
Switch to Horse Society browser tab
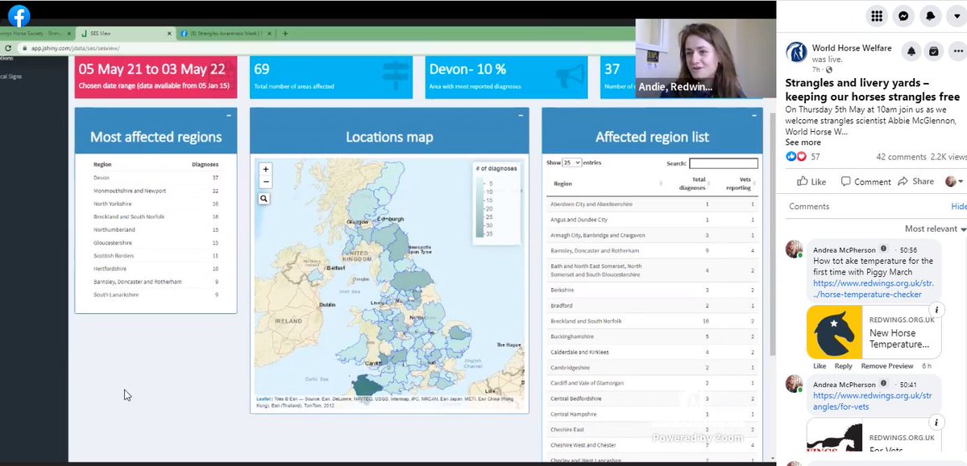[37, 33]
